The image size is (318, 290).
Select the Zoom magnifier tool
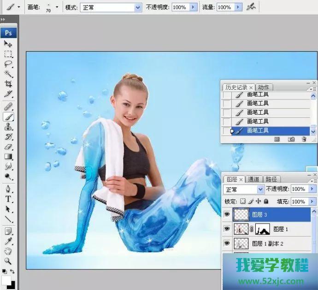pyautogui.click(x=8, y=261)
